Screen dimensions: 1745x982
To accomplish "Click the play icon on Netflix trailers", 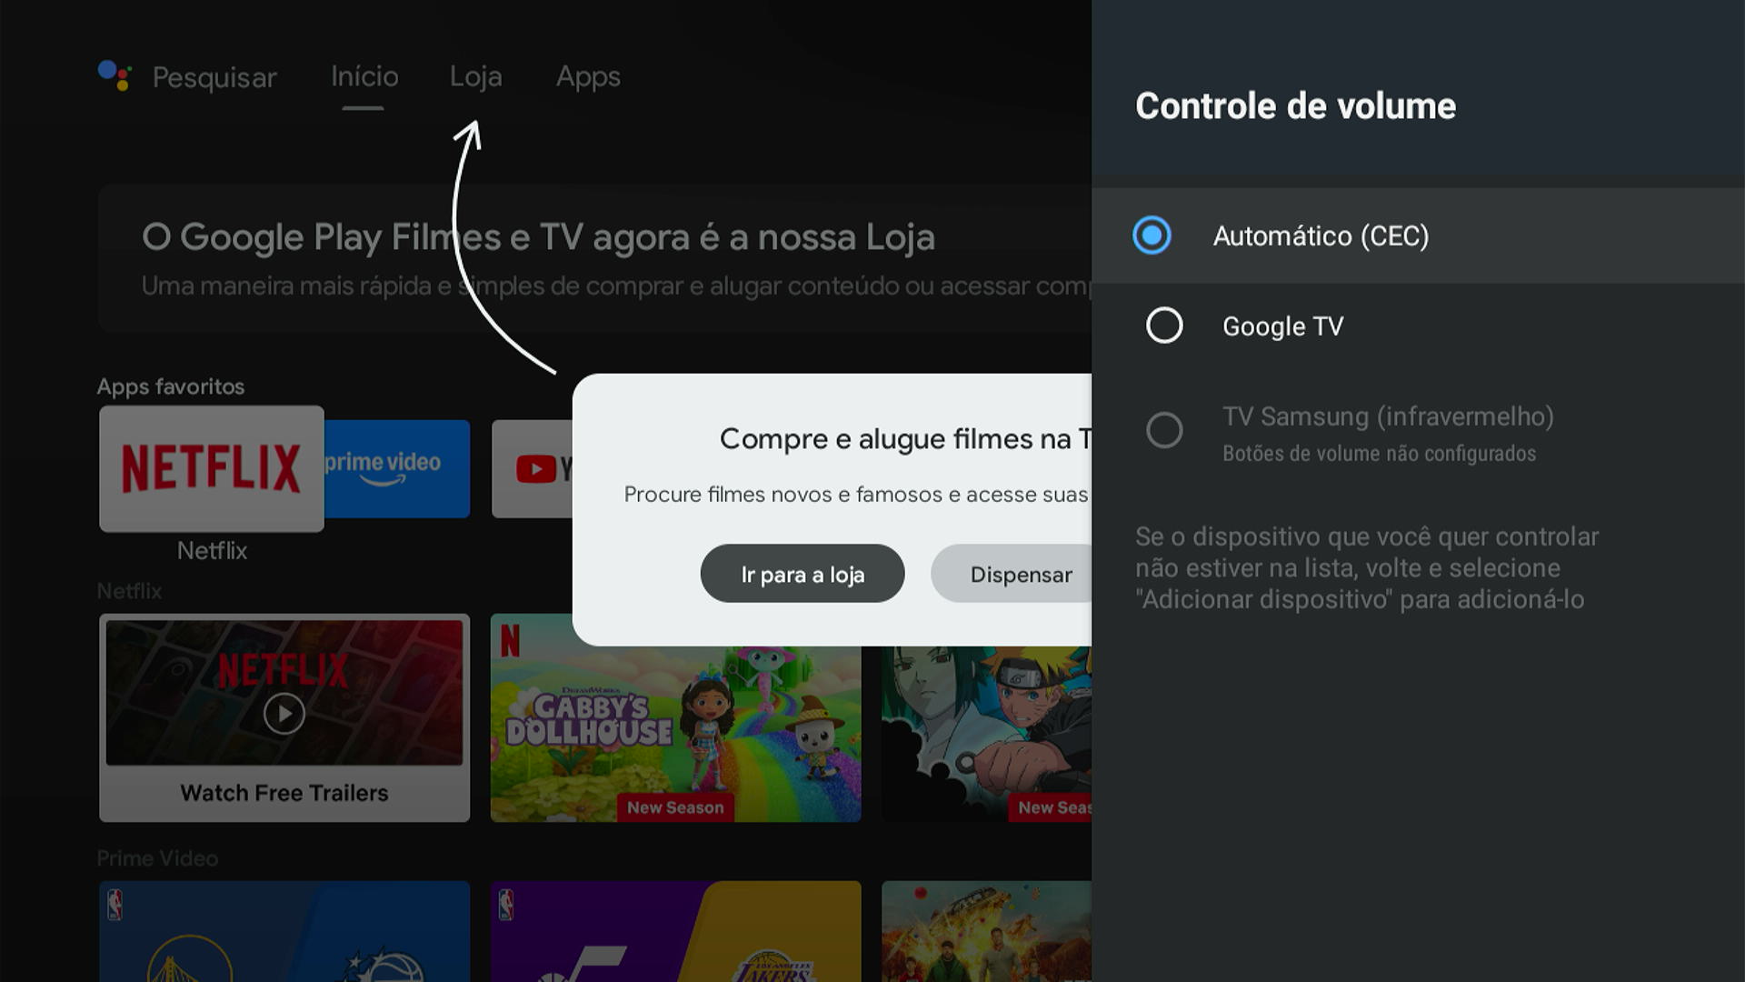I will click(284, 714).
